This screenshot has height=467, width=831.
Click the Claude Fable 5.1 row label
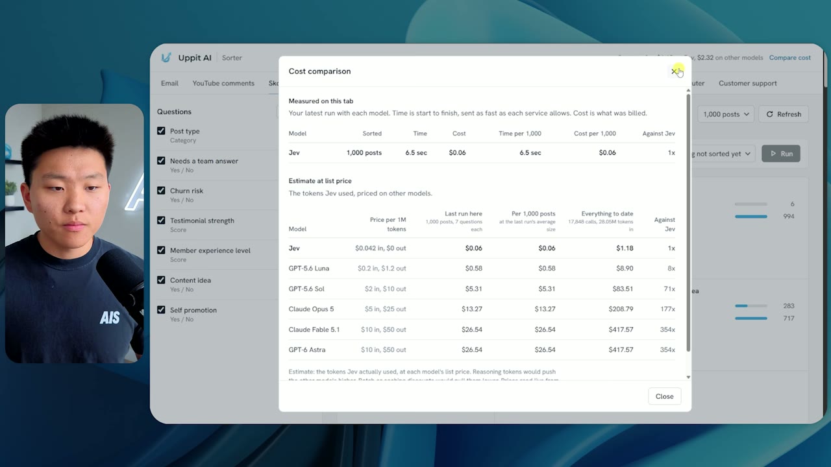pos(314,329)
